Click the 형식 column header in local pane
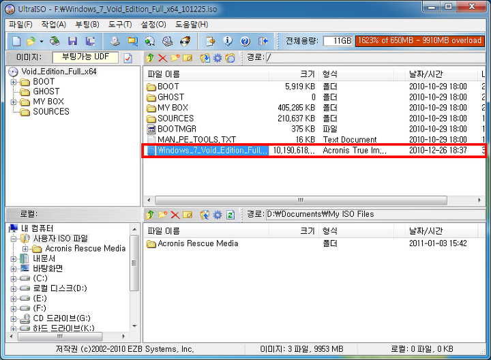Screen dimensions: 491x360 pos(357,231)
